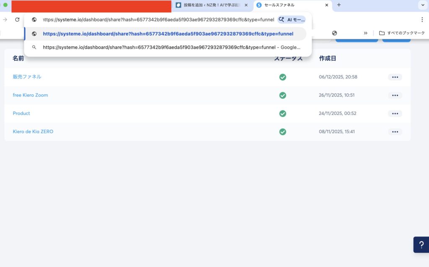The height and width of the screenshot is (267, 429).
Task: Open actions menu for 販売ファネル row
Action: (x=395, y=77)
